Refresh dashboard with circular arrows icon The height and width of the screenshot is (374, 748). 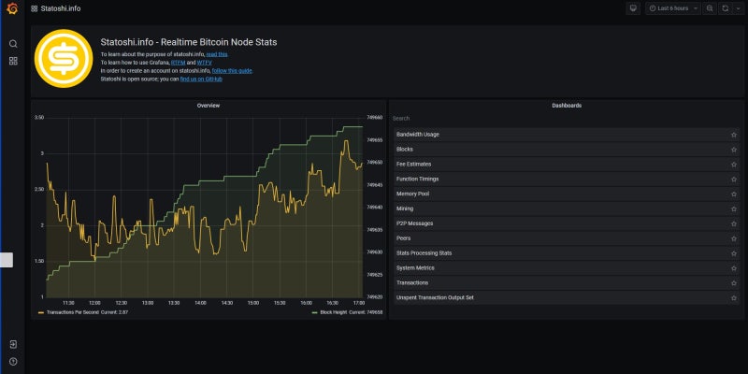coord(726,8)
